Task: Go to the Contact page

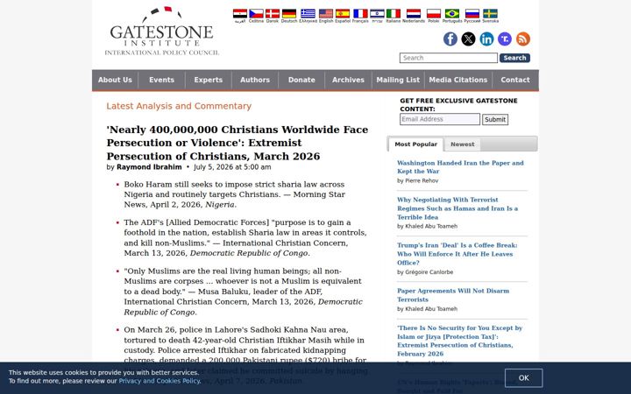Action: click(x=515, y=80)
